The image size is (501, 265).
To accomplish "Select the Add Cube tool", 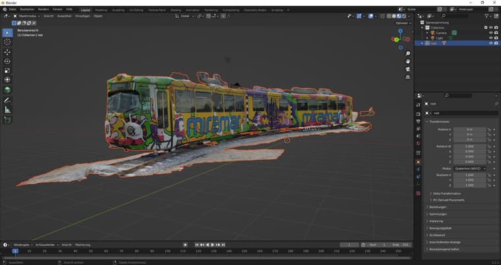I will 7,120.
